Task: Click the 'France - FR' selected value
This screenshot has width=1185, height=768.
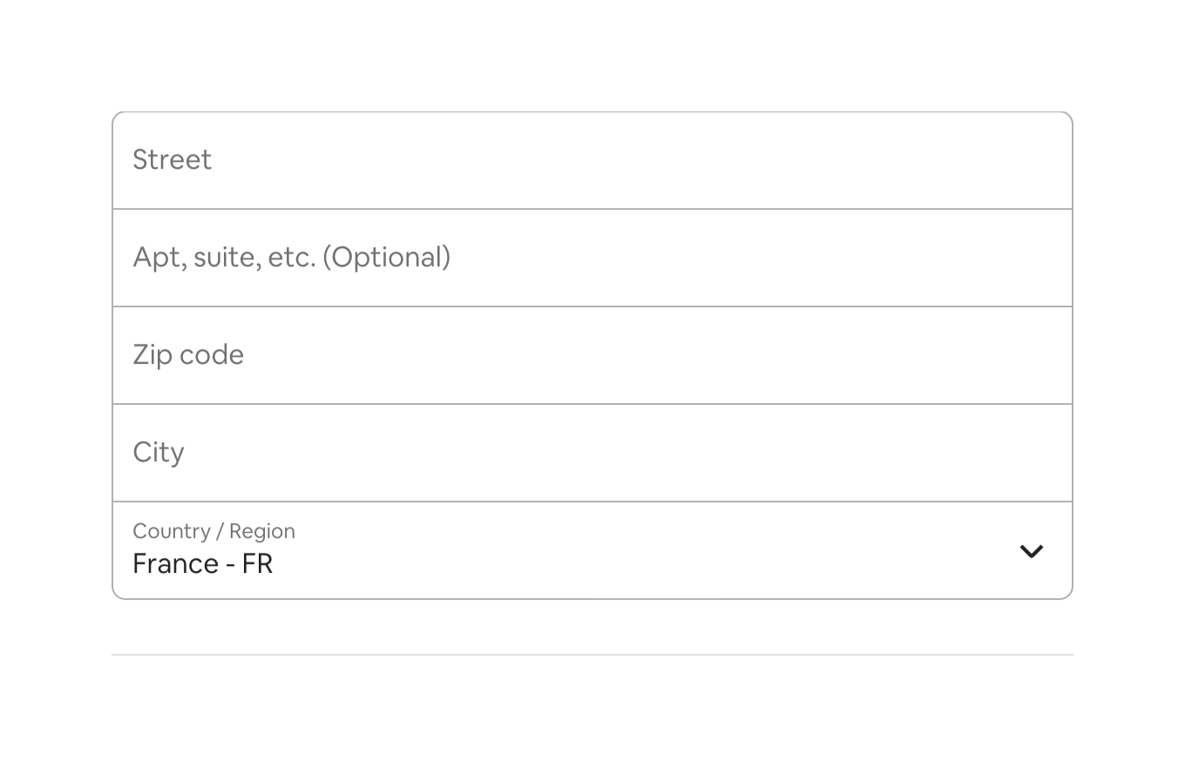Action: (202, 564)
